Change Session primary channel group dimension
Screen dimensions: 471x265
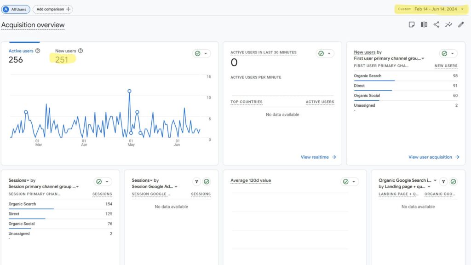click(44, 187)
